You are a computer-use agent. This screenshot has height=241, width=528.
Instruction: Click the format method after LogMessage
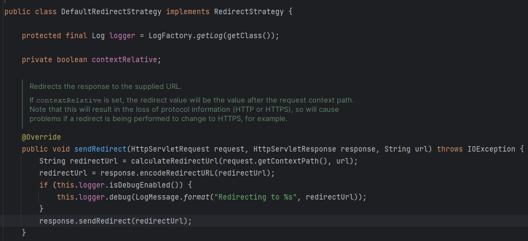197,197
